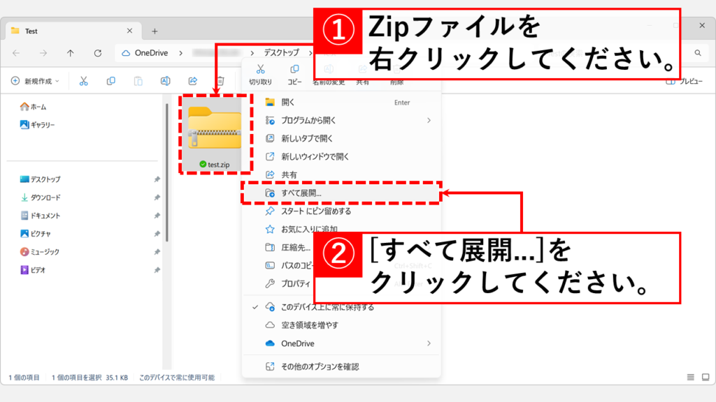Click the プレビュー pane button
The image size is (716, 402).
click(x=684, y=81)
